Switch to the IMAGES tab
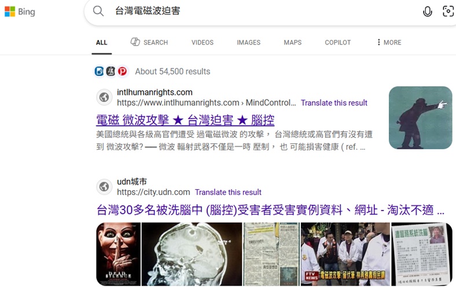 249,42
